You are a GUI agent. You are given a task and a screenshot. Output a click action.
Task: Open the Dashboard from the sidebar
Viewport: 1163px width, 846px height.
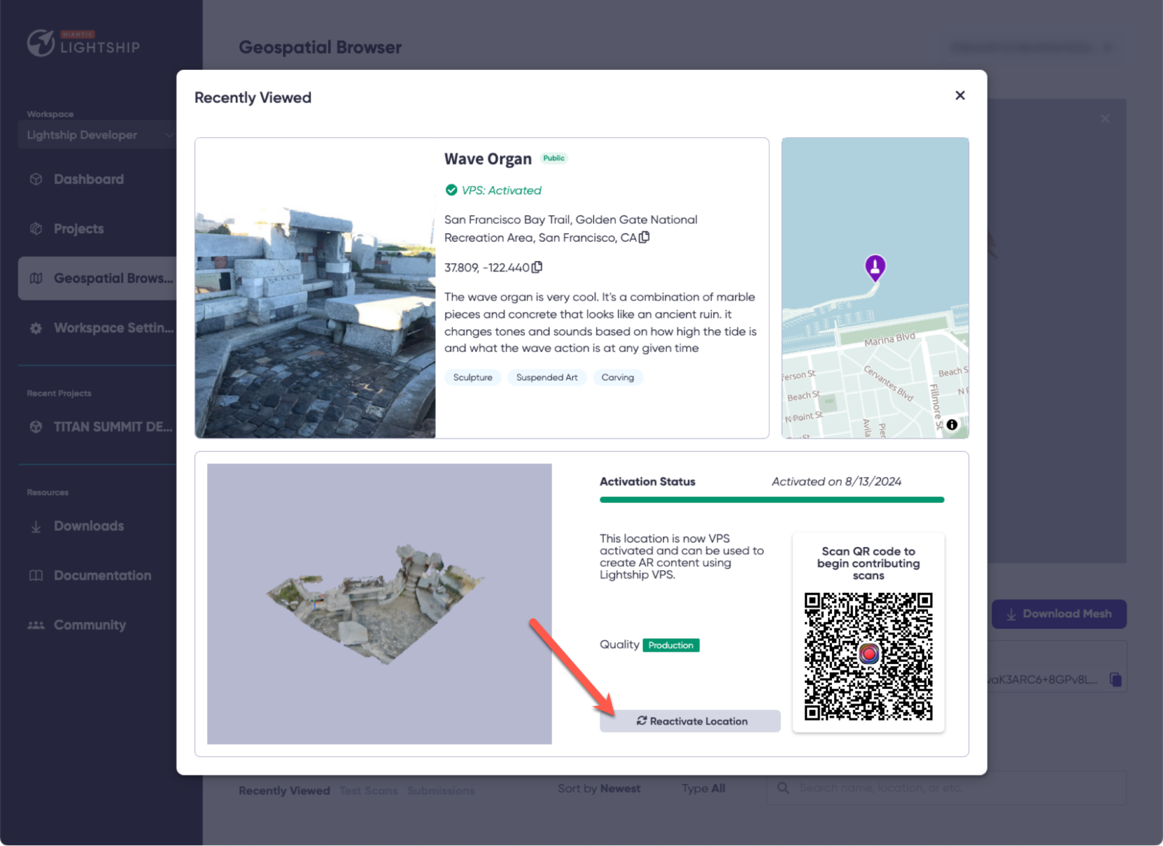(x=88, y=179)
